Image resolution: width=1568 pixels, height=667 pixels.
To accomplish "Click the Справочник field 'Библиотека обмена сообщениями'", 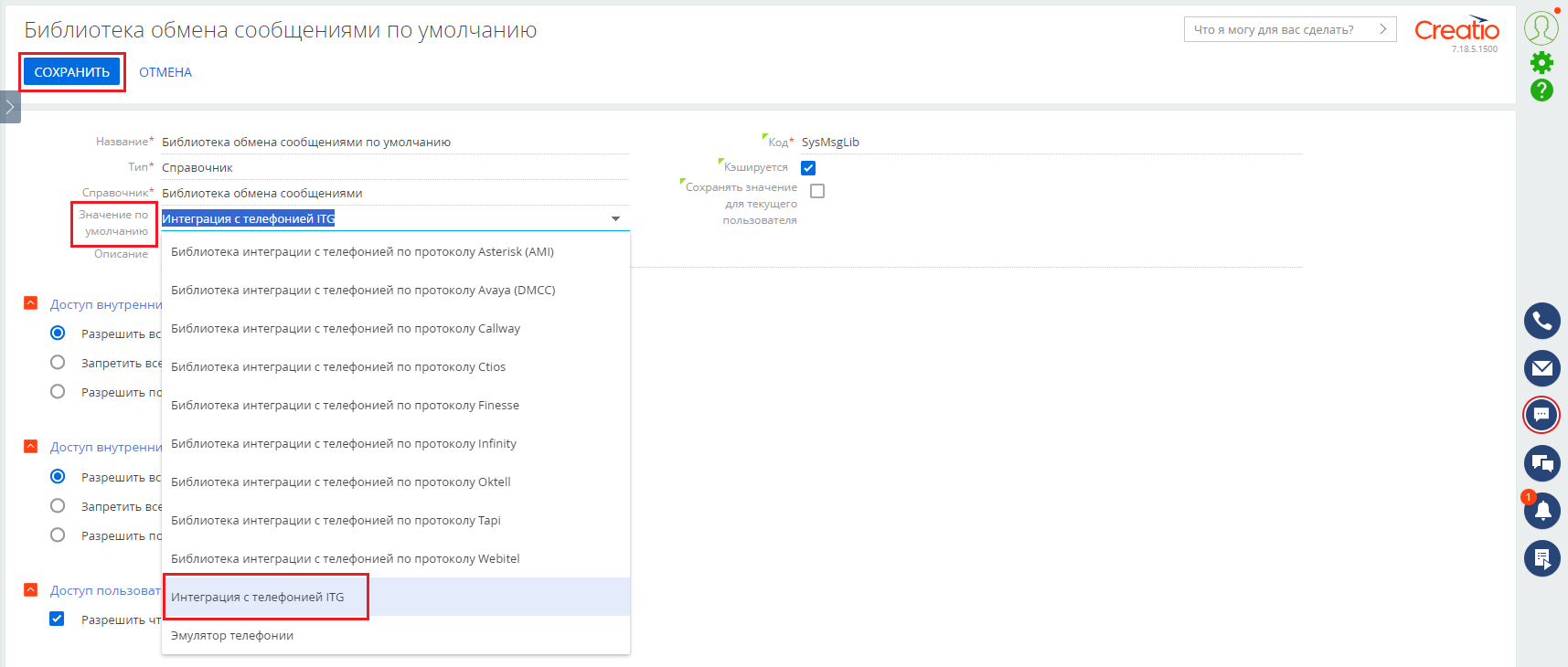I will [396, 193].
